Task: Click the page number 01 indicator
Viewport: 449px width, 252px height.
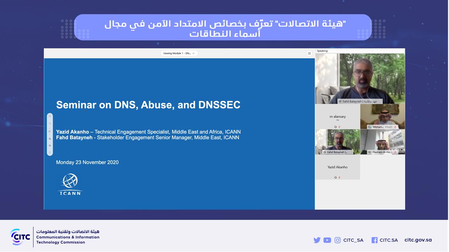Action: 50,132
